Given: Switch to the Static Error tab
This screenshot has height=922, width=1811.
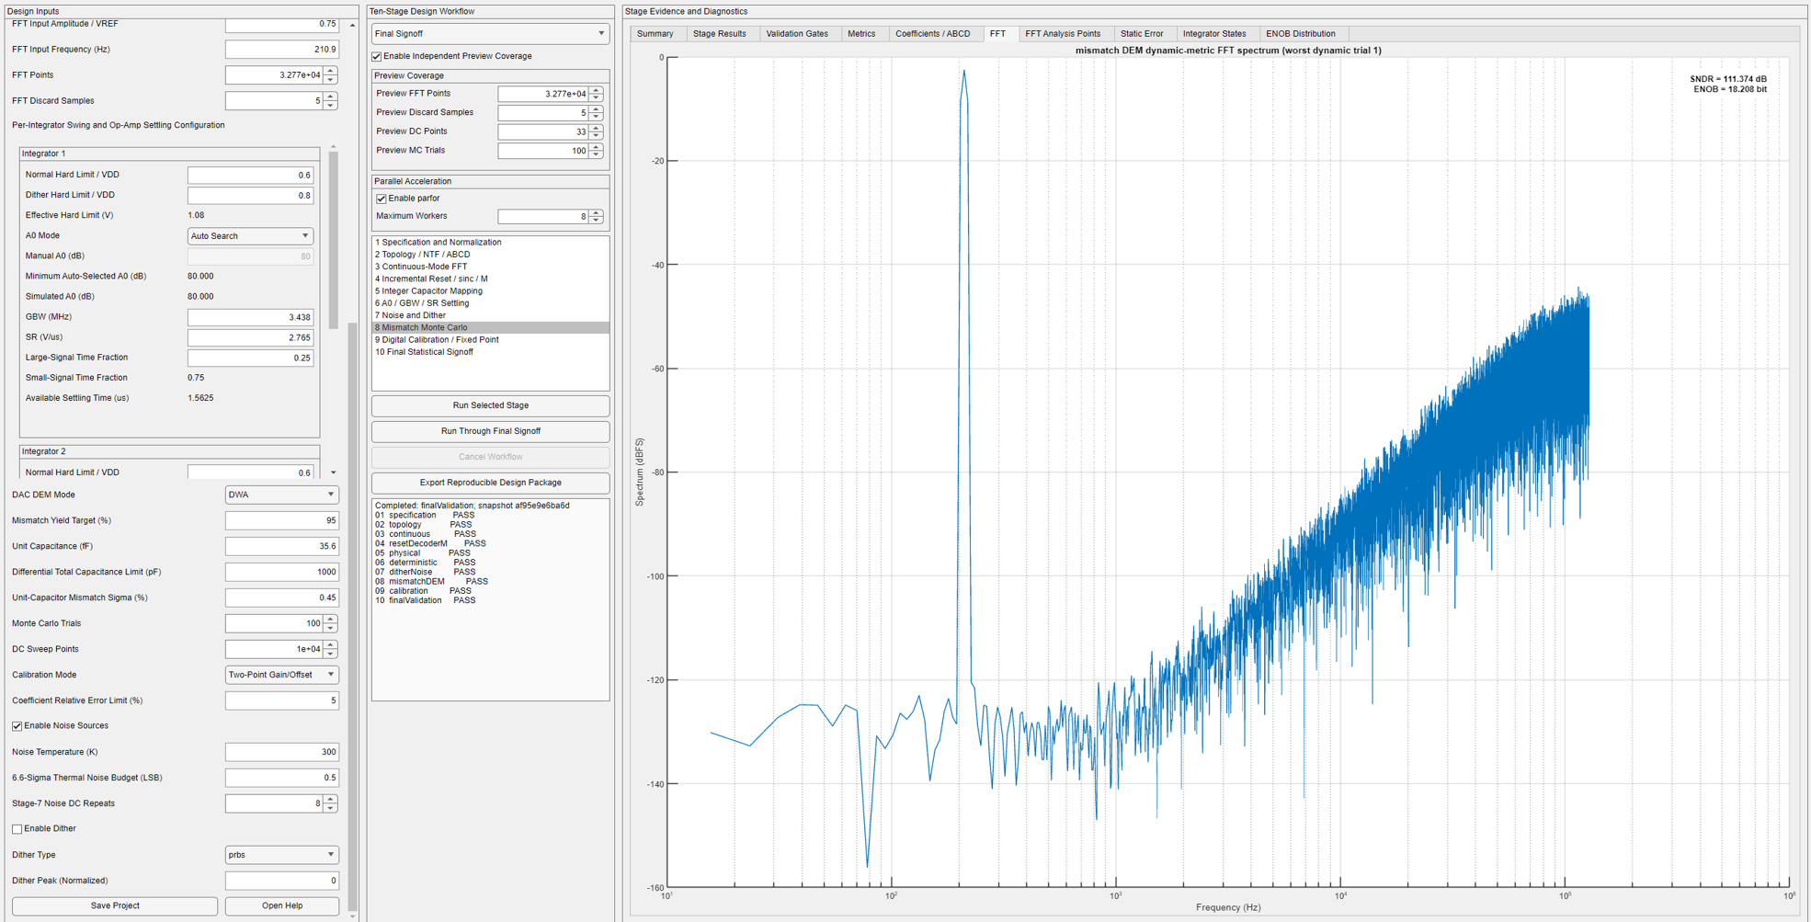Looking at the screenshot, I should [1142, 34].
